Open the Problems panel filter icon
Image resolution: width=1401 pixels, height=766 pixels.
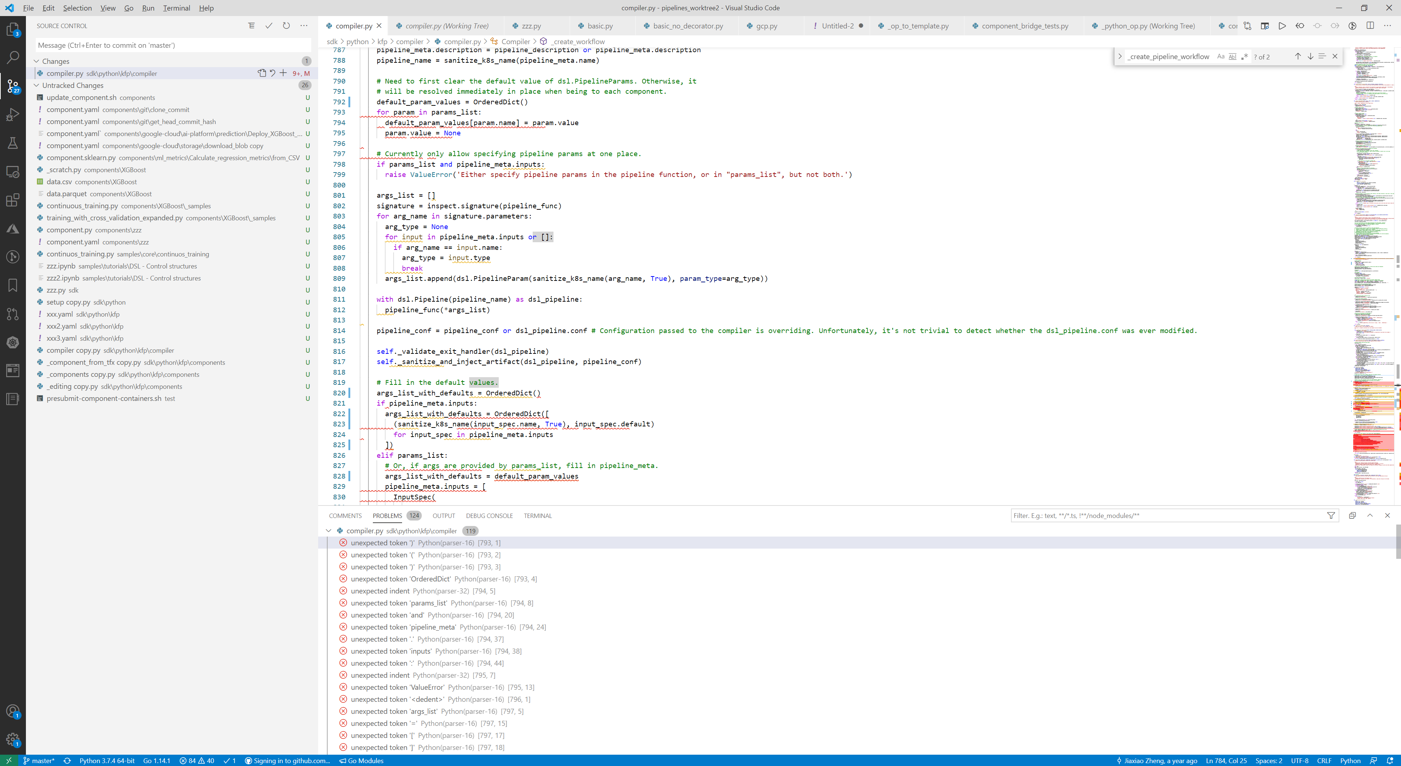coord(1331,515)
